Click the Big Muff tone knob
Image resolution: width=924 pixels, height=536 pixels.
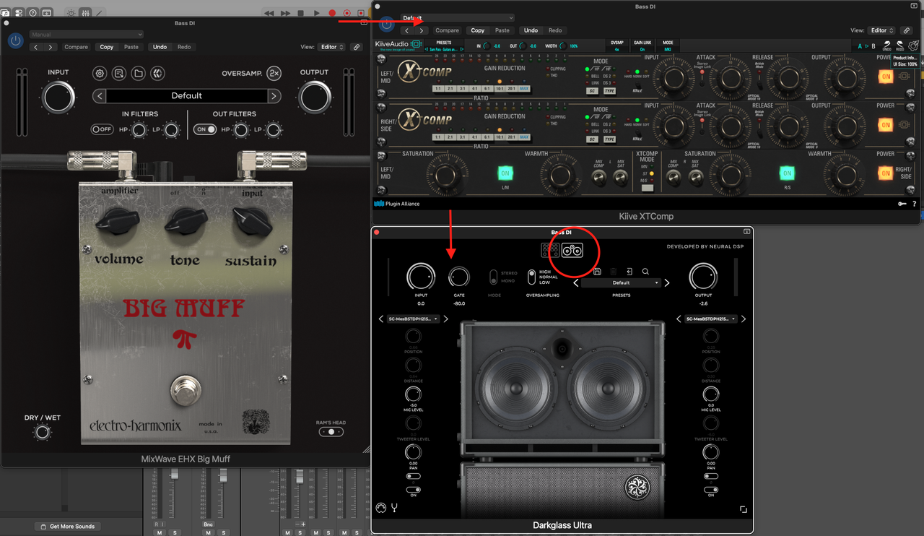coord(186,223)
